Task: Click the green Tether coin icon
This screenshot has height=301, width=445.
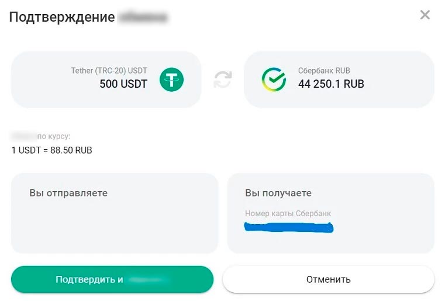Action: [171, 79]
